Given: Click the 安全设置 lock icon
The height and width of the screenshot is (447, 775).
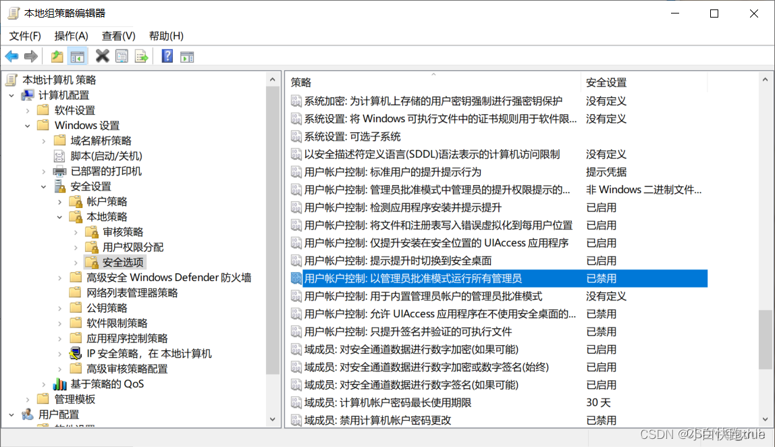Looking at the screenshot, I should (x=60, y=186).
